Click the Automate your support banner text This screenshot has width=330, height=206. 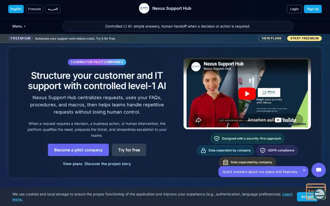(x=75, y=38)
